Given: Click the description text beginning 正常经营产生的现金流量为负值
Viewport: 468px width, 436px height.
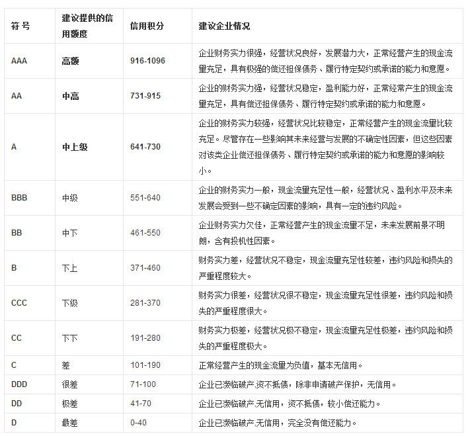Looking at the screenshot, I should click(280, 365).
